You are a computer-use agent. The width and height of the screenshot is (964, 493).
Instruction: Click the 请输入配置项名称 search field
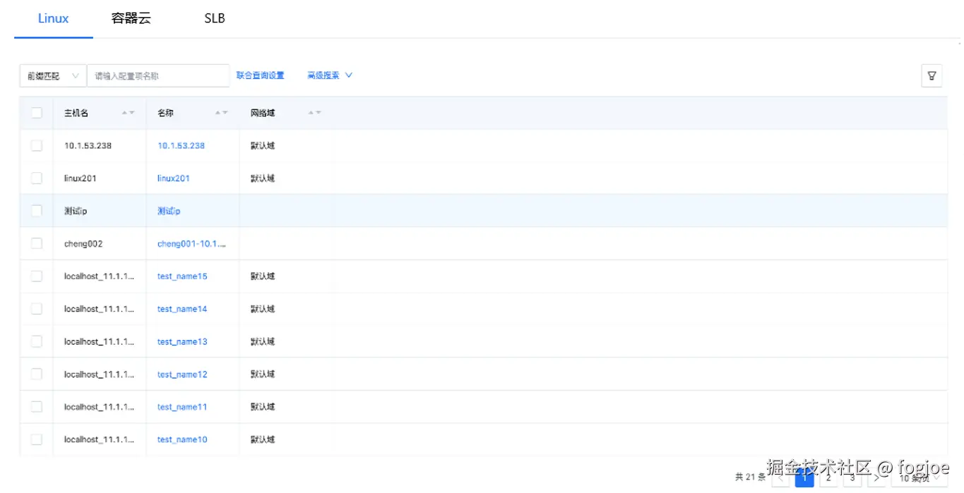[x=158, y=76]
